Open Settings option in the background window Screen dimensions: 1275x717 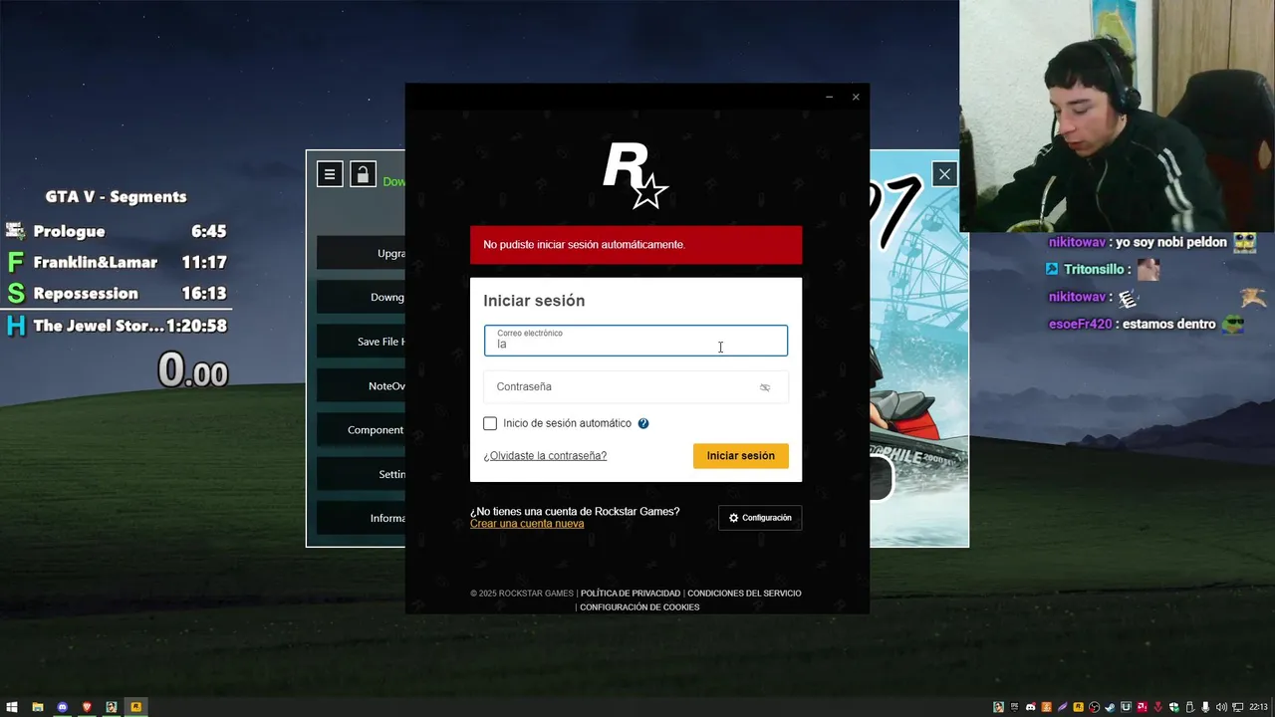[x=361, y=474]
